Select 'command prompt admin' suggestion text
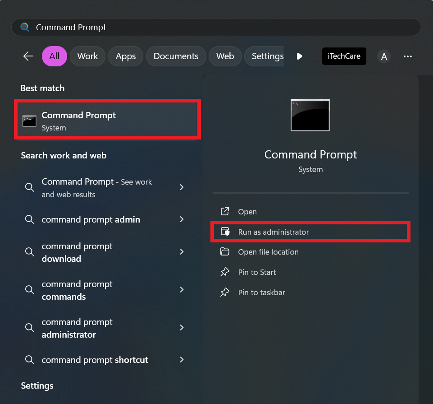The height and width of the screenshot is (404, 433). pyautogui.click(x=91, y=219)
